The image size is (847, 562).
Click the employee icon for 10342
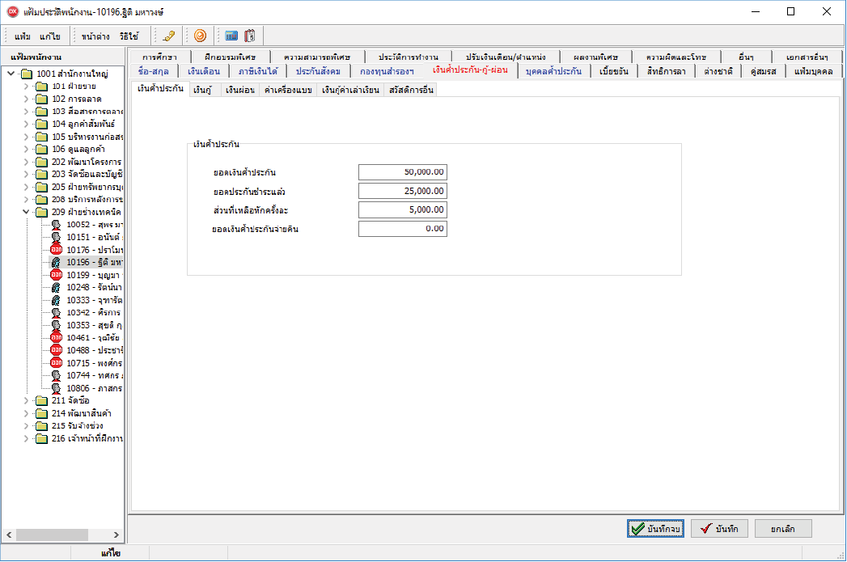click(56, 313)
